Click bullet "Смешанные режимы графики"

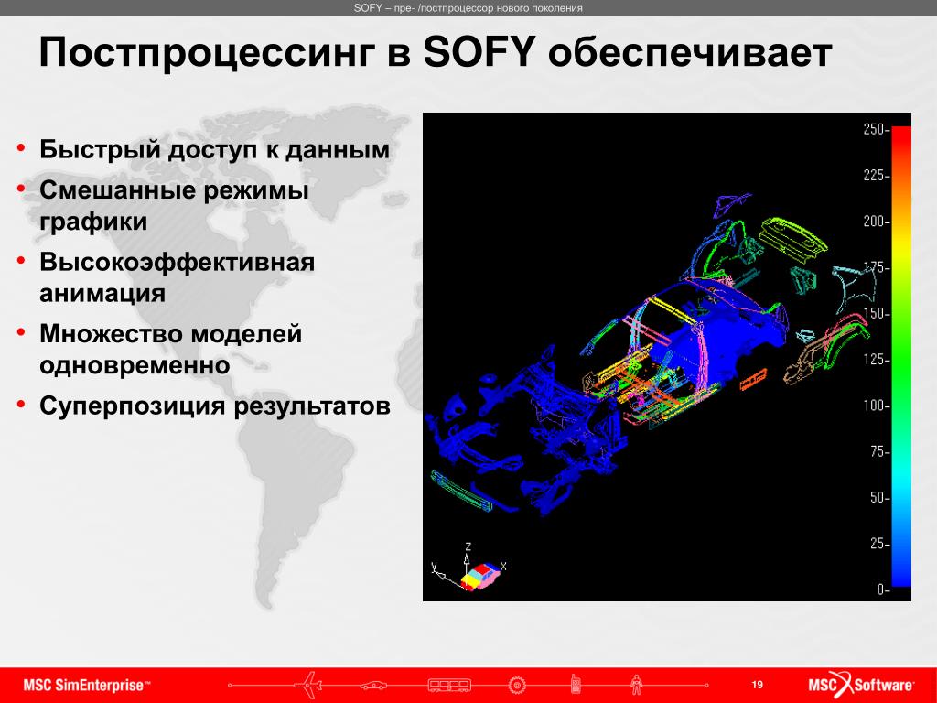tap(174, 206)
